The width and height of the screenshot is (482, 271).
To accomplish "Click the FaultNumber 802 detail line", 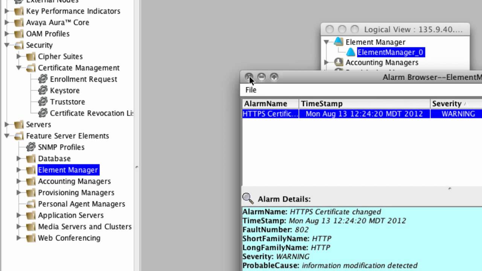I will pos(276,230).
